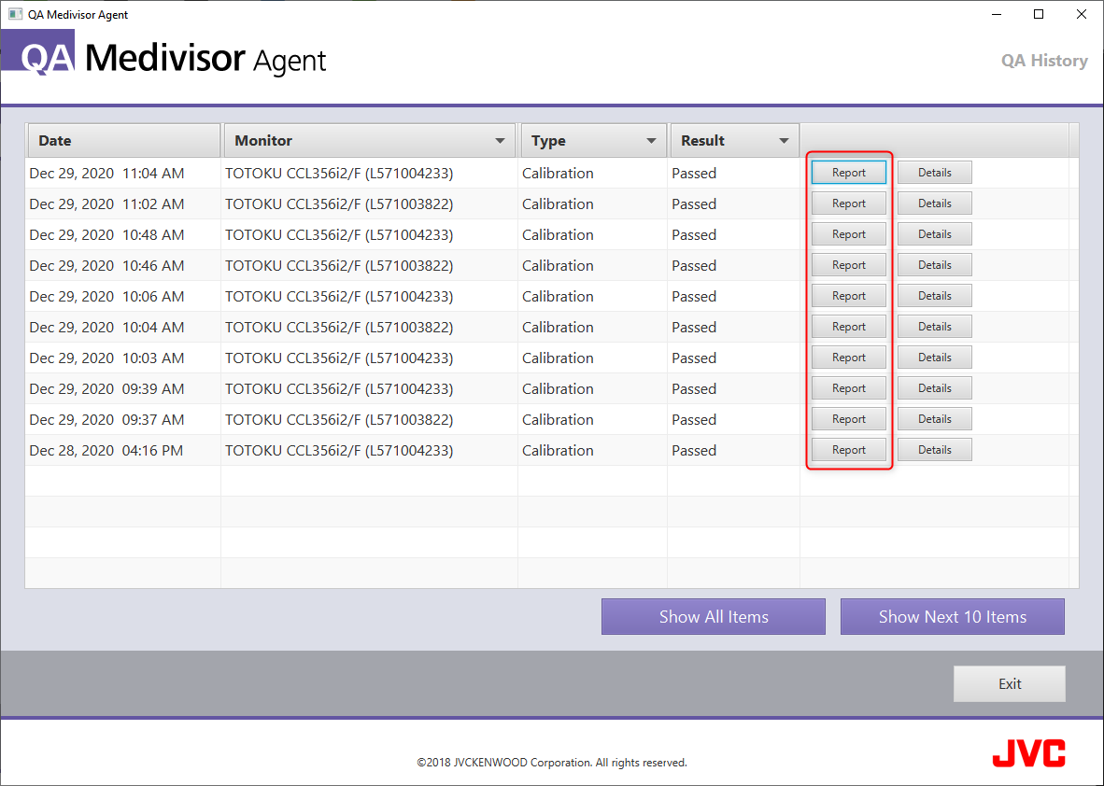View Details for Dec 29 10:46 AM entry
This screenshot has width=1104, height=786.
click(934, 265)
